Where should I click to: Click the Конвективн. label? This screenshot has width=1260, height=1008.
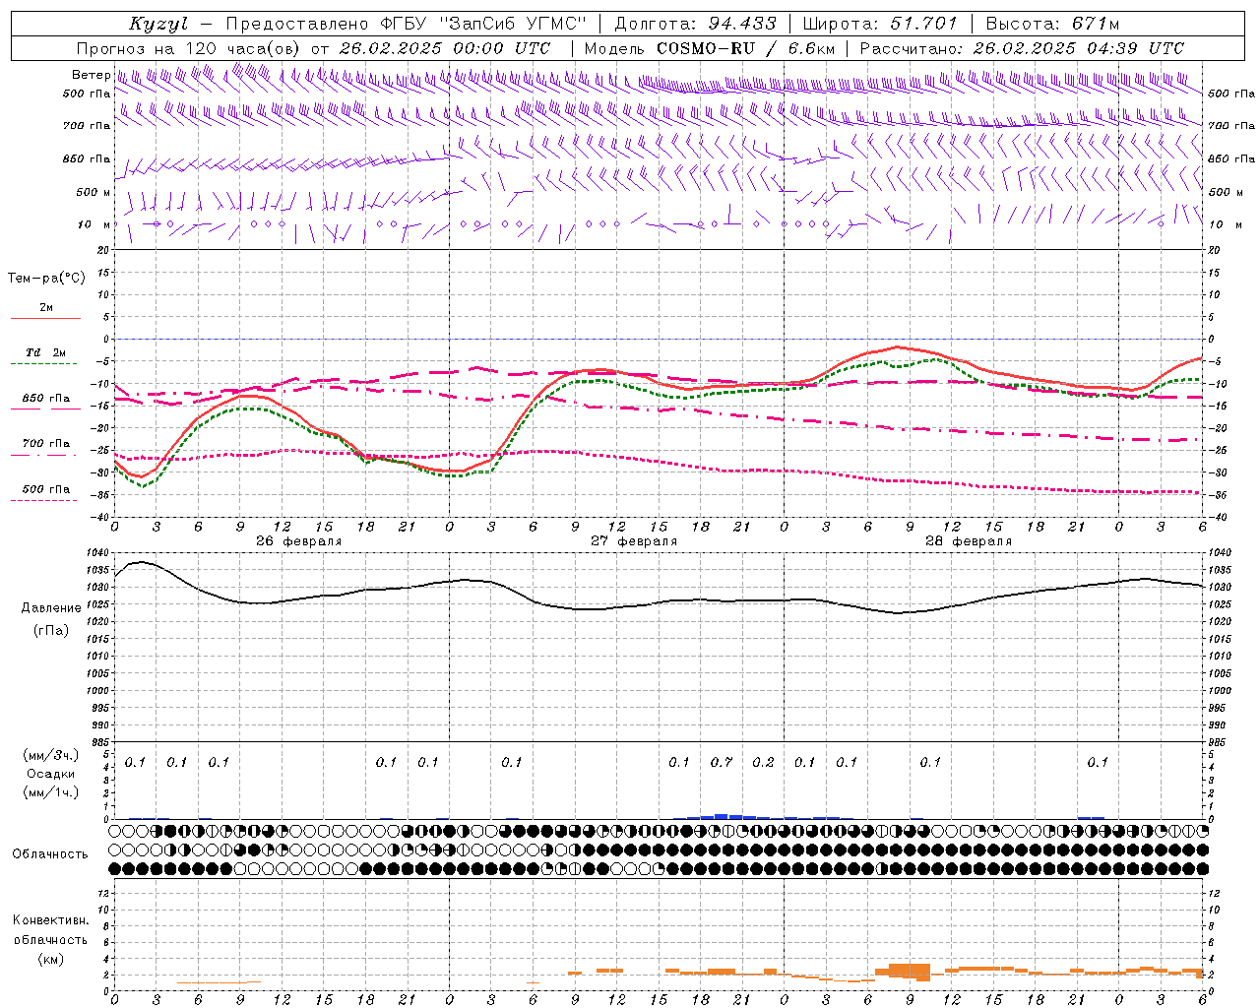coord(50,920)
